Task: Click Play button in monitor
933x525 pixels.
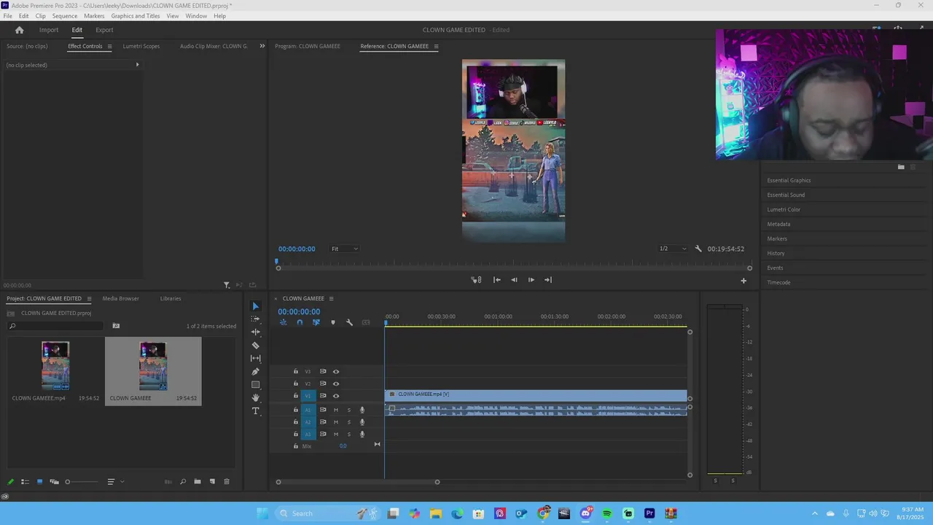Action: (531, 280)
